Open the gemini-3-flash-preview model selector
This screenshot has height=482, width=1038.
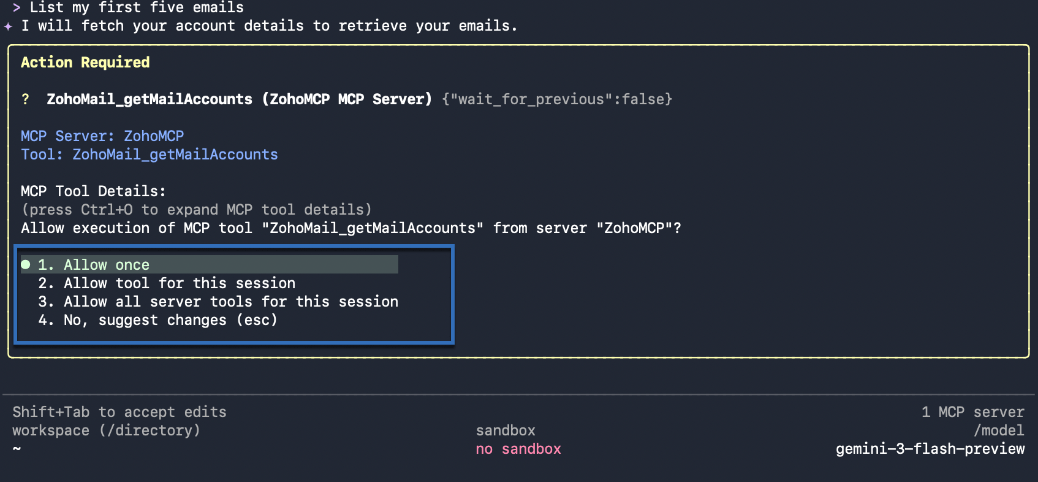pos(930,449)
